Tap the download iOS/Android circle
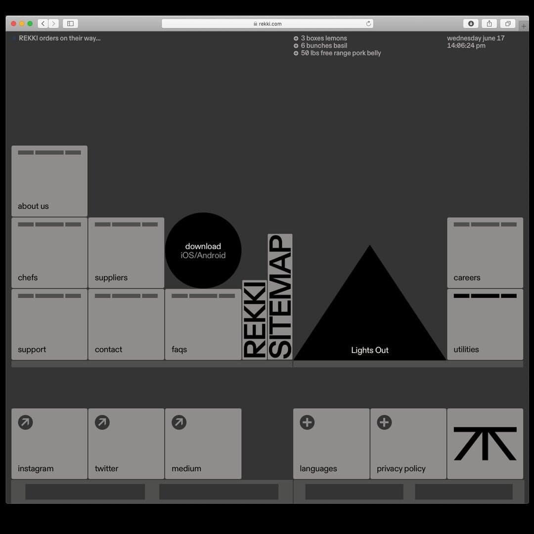 click(203, 250)
